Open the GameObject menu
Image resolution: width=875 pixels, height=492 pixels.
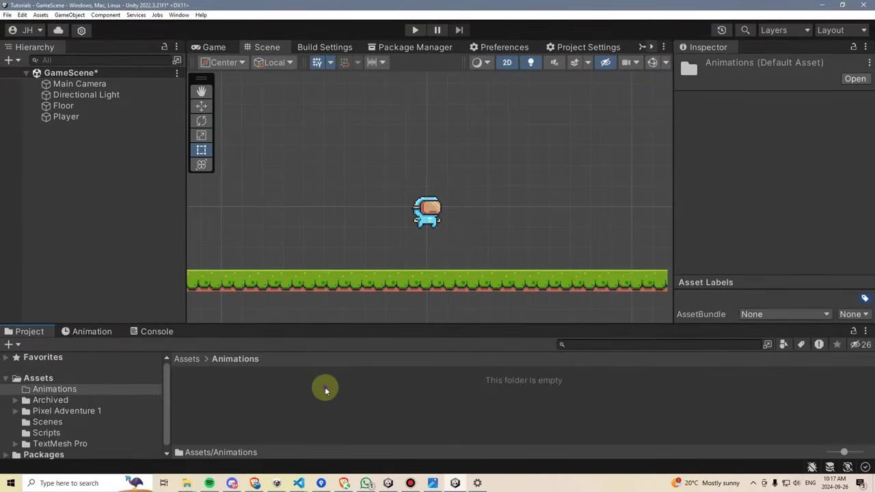coord(70,14)
